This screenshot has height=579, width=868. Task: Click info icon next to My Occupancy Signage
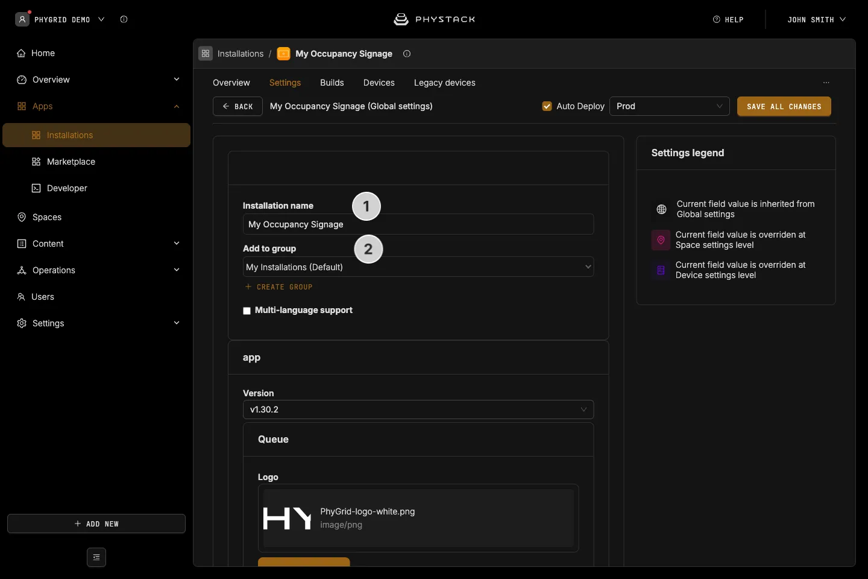tap(407, 54)
